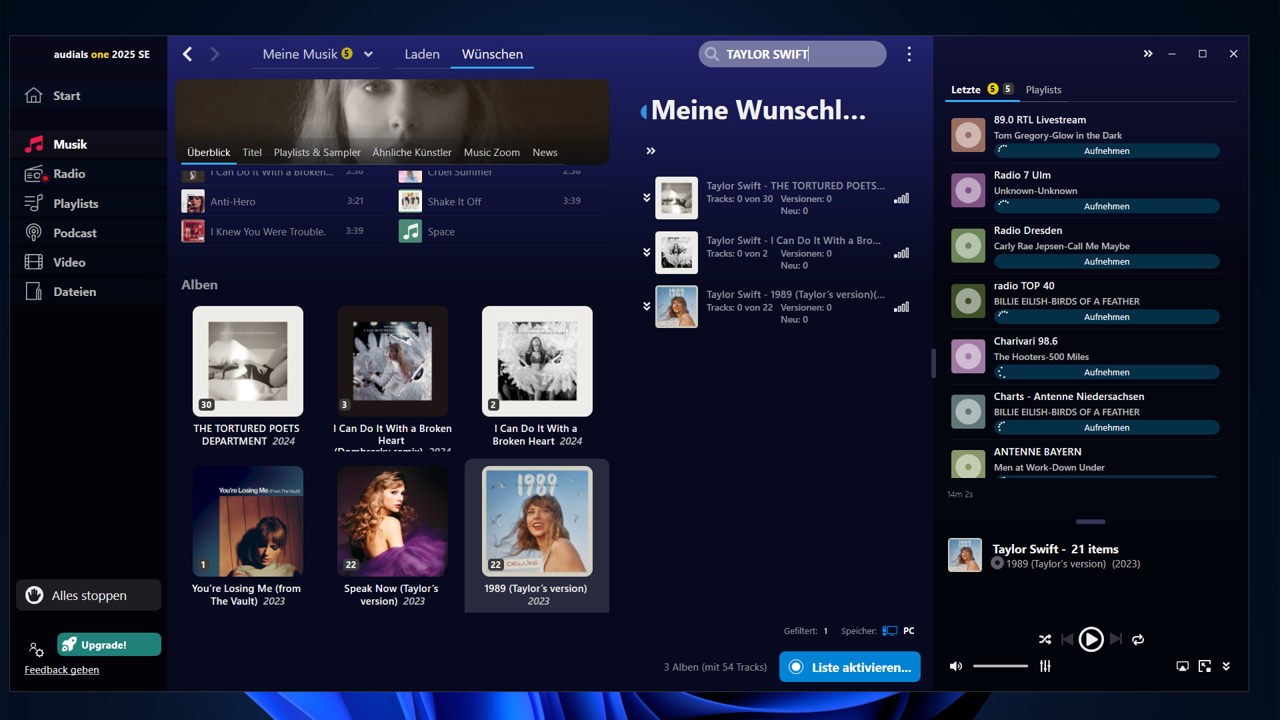Viewport: 1280px width, 720px height.
Task: Click the player panel resize handle bar
Action: [x=1091, y=522]
